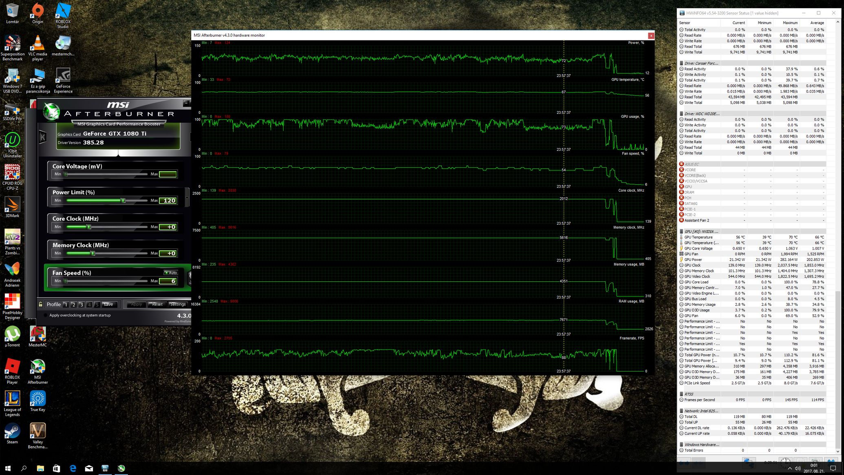Open the Lomtár recycle bin desktop icon
844x475 pixels.
(x=12, y=13)
